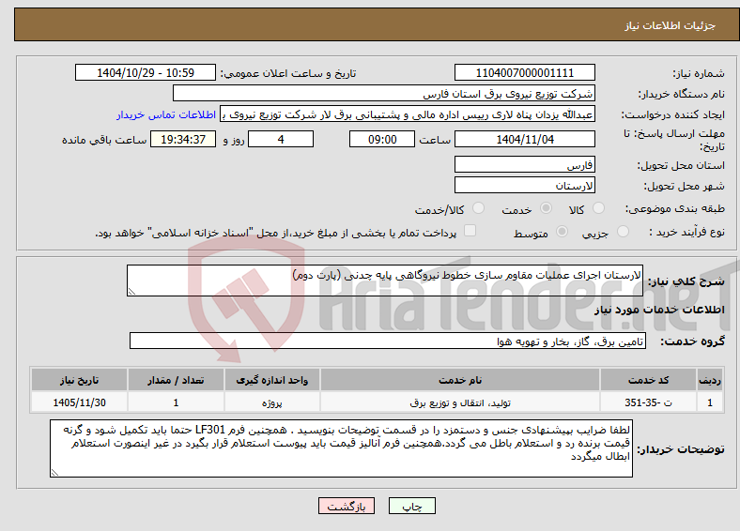Click service name cell تولید، انتقال و توزیع برق

[460, 402]
